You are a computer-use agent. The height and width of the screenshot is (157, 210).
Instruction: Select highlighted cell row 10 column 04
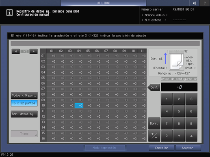pos(79,106)
